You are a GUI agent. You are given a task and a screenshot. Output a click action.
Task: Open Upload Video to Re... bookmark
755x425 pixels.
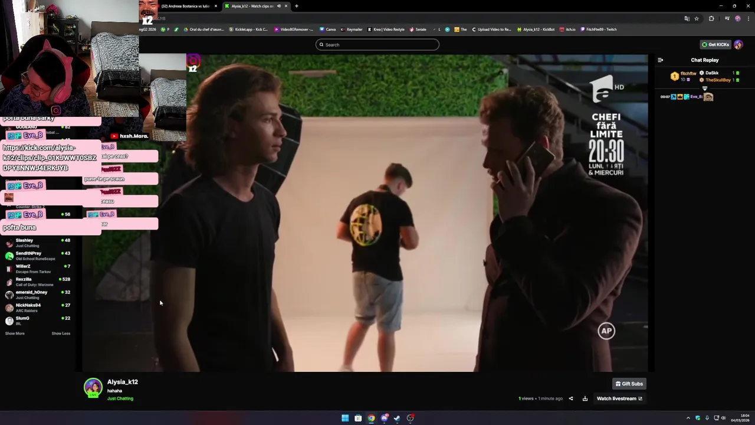point(491,30)
